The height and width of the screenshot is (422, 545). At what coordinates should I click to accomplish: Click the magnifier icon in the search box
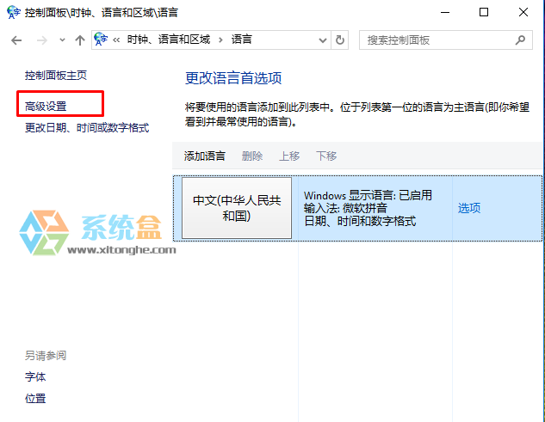click(520, 40)
